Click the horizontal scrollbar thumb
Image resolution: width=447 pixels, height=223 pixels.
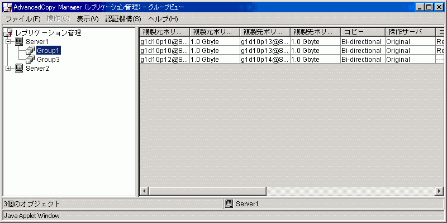click(207, 191)
